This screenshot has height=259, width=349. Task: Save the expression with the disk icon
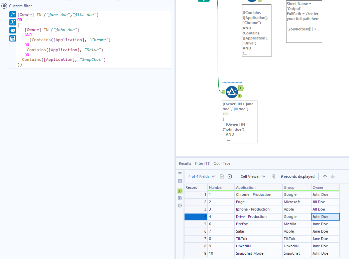(13, 38)
